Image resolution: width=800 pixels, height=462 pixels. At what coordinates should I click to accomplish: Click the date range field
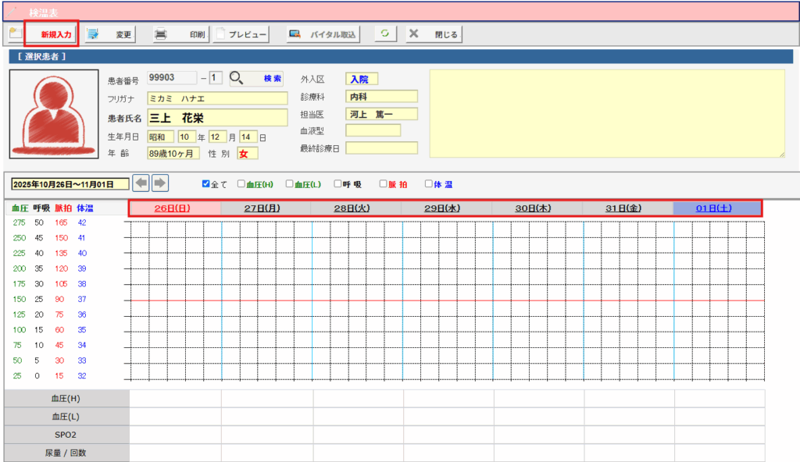(x=70, y=184)
